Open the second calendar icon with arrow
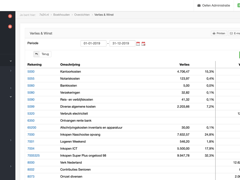The width and height of the screenshot is (240, 180). 143,44
